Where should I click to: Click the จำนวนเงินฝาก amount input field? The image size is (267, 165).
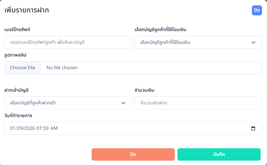pyautogui.click(x=198, y=103)
